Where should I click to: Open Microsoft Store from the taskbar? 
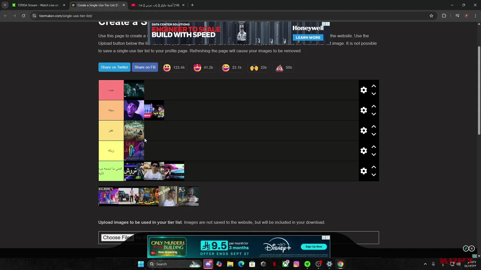click(x=252, y=264)
